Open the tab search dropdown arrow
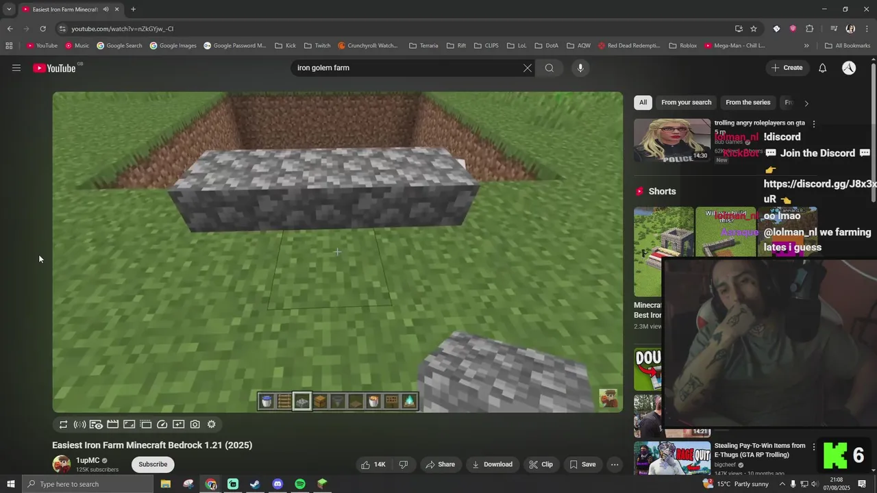The width and height of the screenshot is (877, 493). pos(9,9)
